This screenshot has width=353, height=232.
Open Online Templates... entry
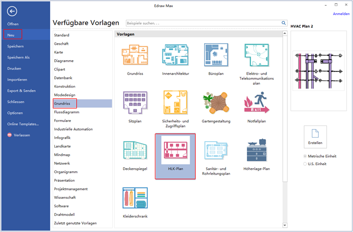coord(23,124)
